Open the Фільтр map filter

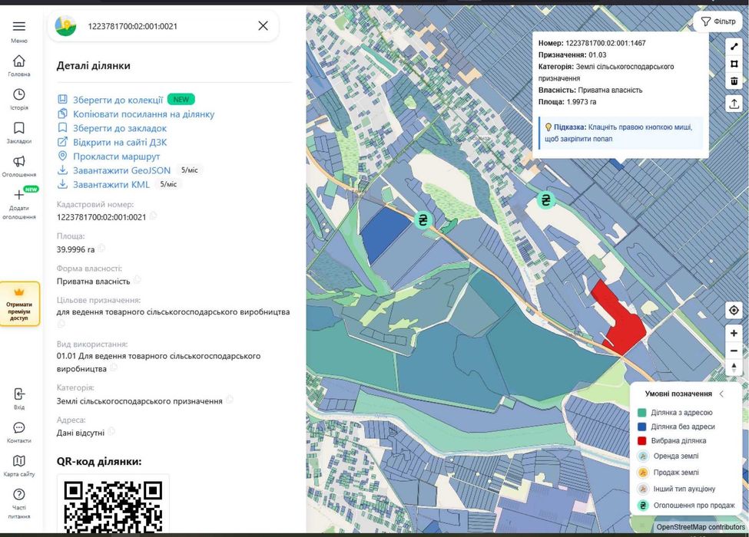click(718, 21)
